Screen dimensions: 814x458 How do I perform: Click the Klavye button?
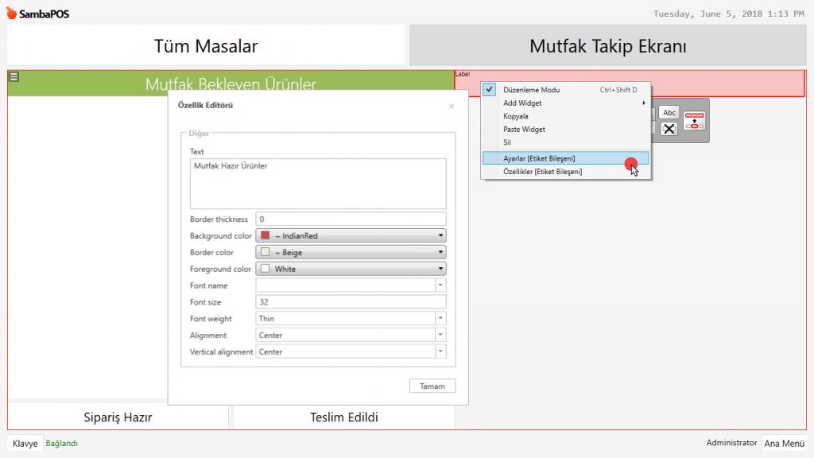click(x=25, y=444)
